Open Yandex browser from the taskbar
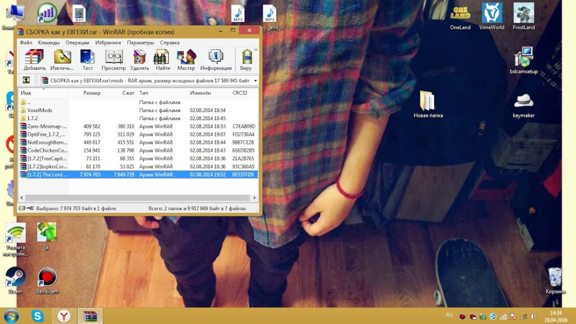 (64, 316)
